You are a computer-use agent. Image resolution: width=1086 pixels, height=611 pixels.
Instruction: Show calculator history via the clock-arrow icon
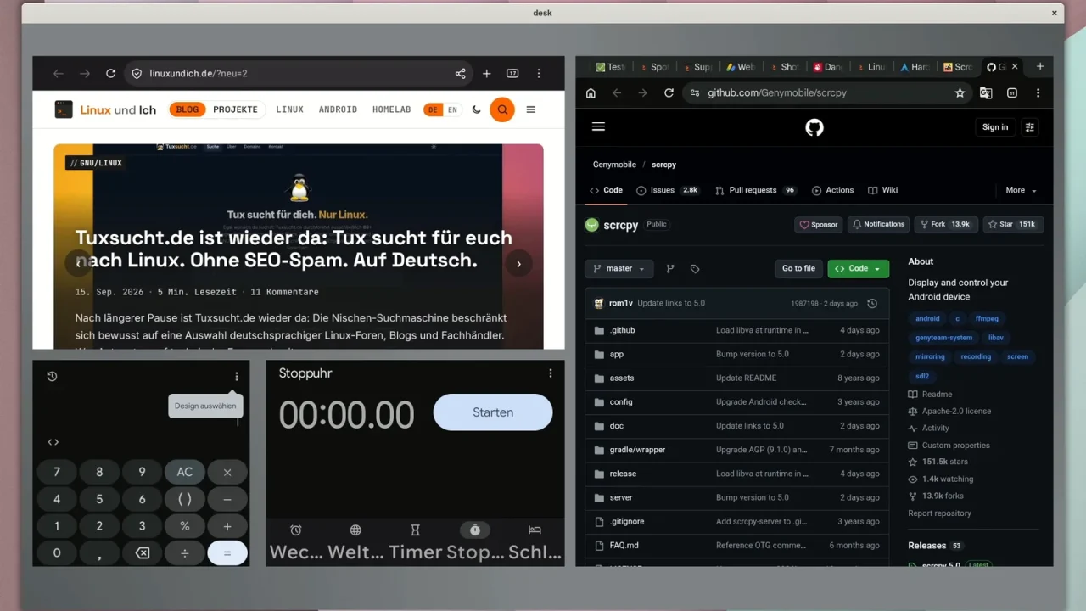(x=52, y=376)
